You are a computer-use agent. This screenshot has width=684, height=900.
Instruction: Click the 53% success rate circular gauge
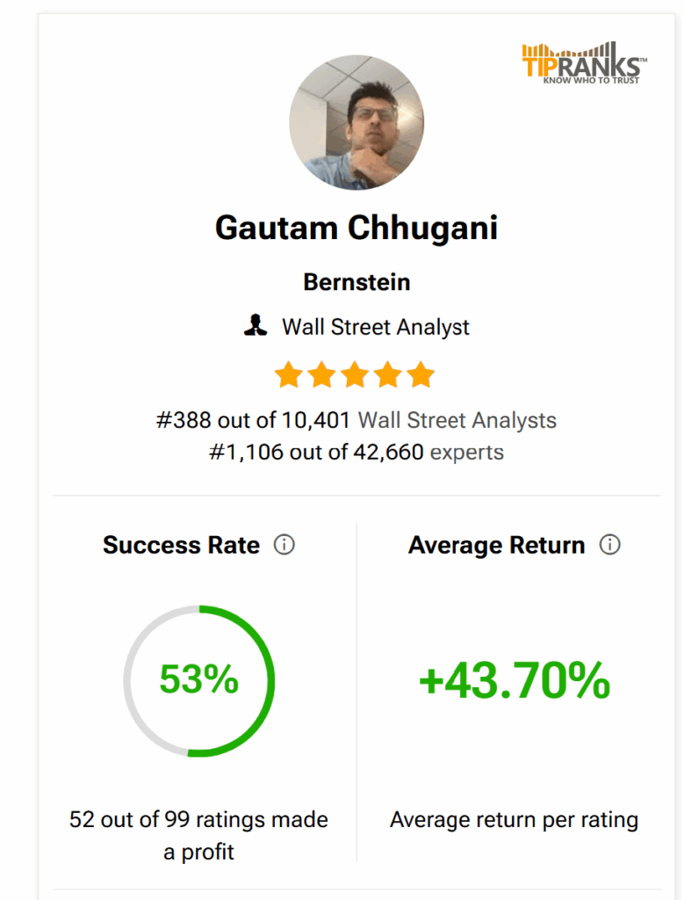pyautogui.click(x=198, y=680)
